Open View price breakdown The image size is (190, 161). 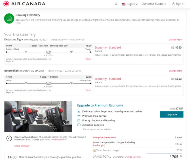[x=104, y=137]
